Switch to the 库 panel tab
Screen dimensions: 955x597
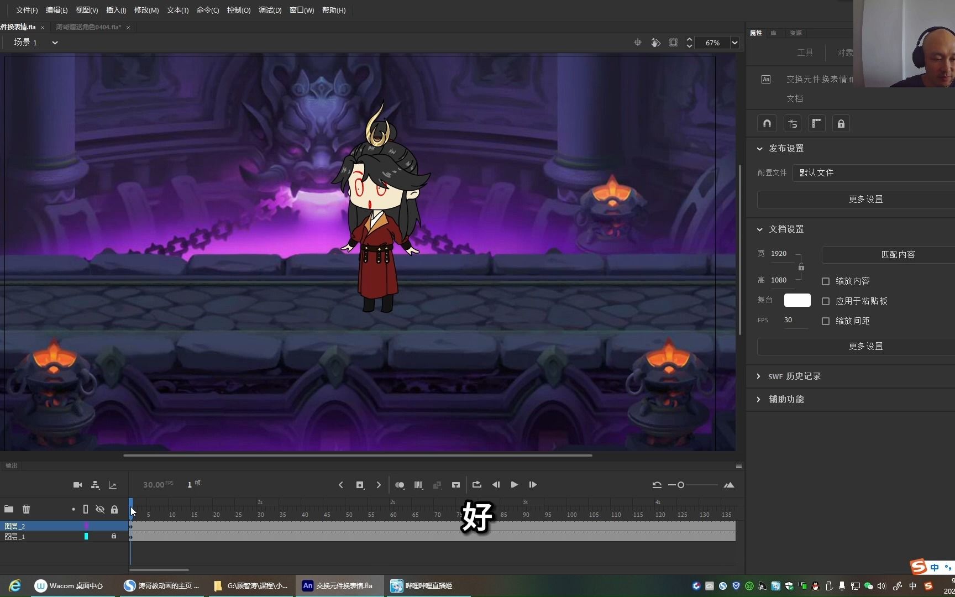[x=774, y=33]
